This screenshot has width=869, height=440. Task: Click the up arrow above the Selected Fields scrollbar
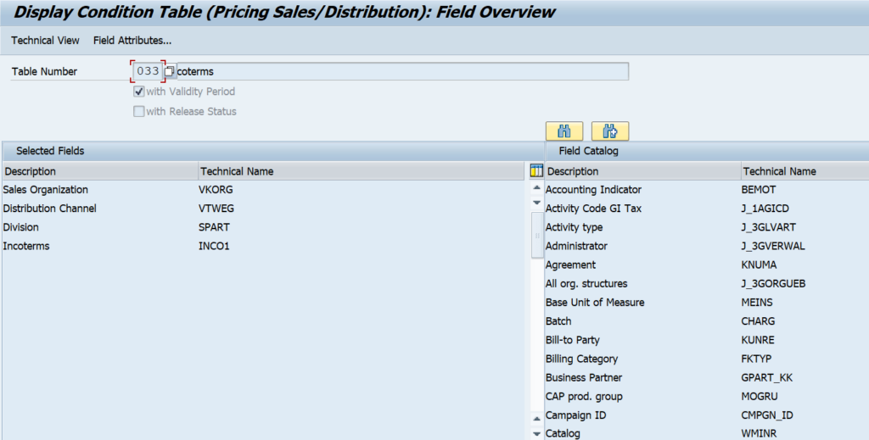point(536,188)
